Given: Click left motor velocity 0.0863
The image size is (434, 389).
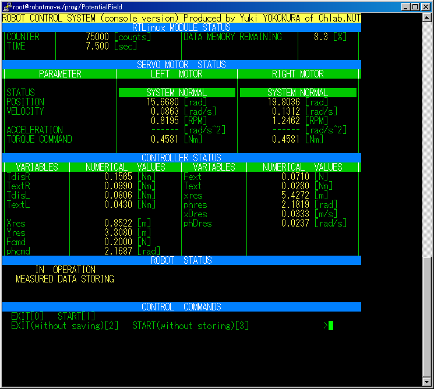Looking at the screenshot, I should (x=165, y=111).
